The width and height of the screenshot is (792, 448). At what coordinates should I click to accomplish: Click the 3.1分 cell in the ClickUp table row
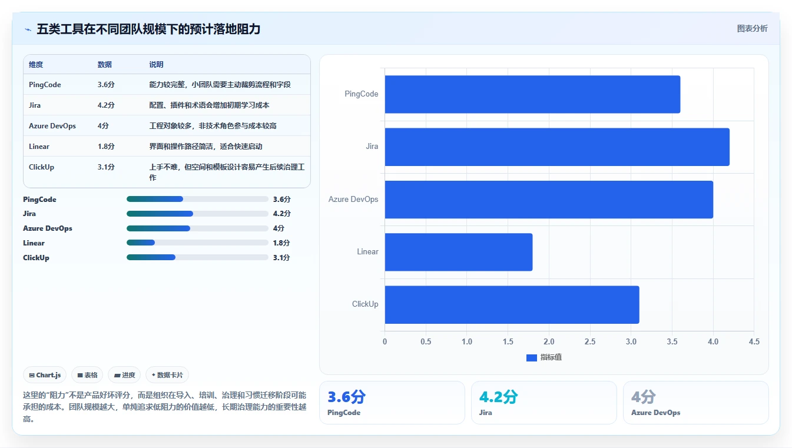coord(106,167)
